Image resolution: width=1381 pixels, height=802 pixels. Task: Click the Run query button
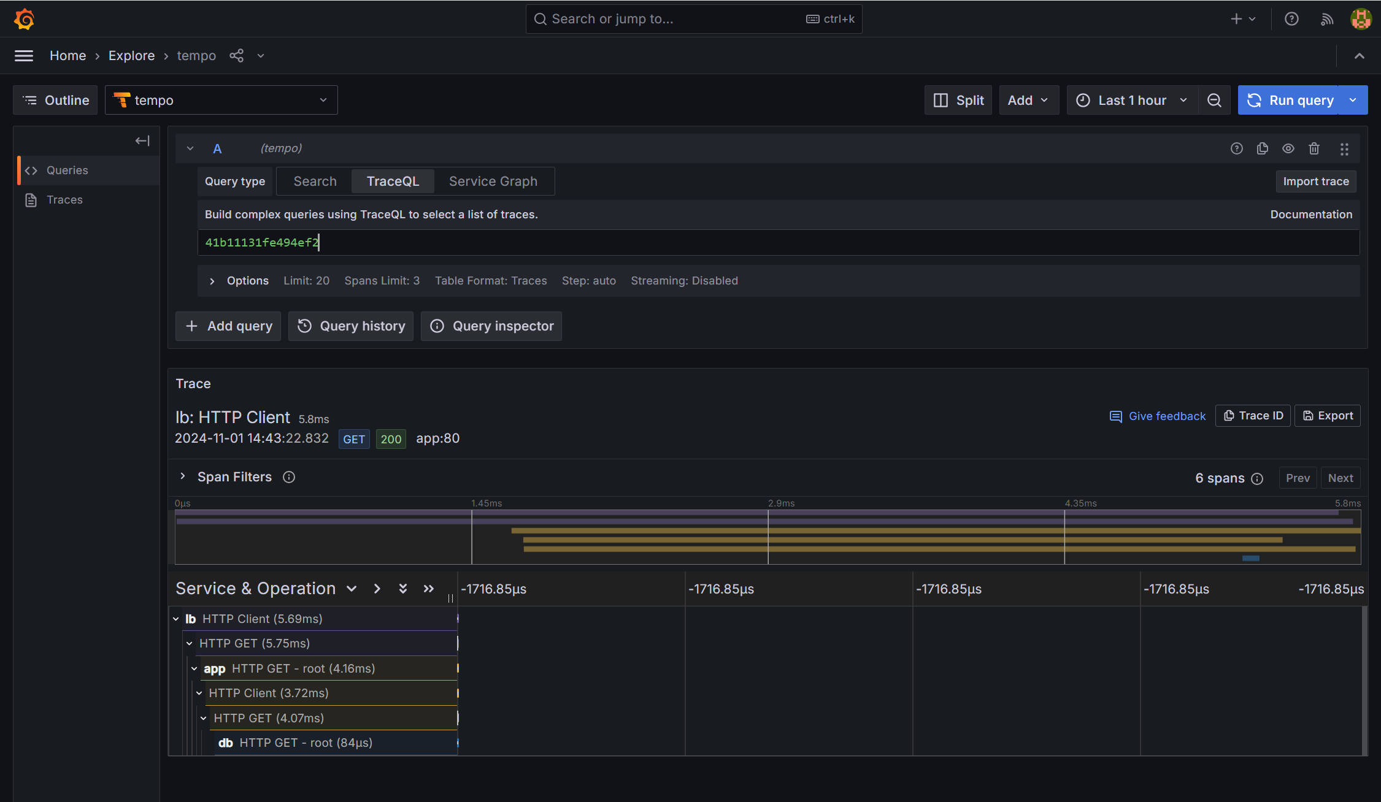1291,100
